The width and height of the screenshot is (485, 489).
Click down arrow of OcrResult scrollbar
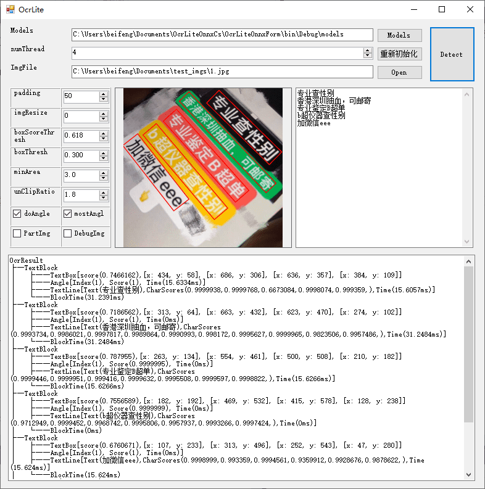pyautogui.click(x=468, y=475)
